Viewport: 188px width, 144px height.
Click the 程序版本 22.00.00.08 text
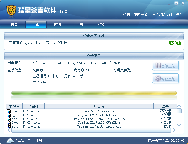coord(166,140)
